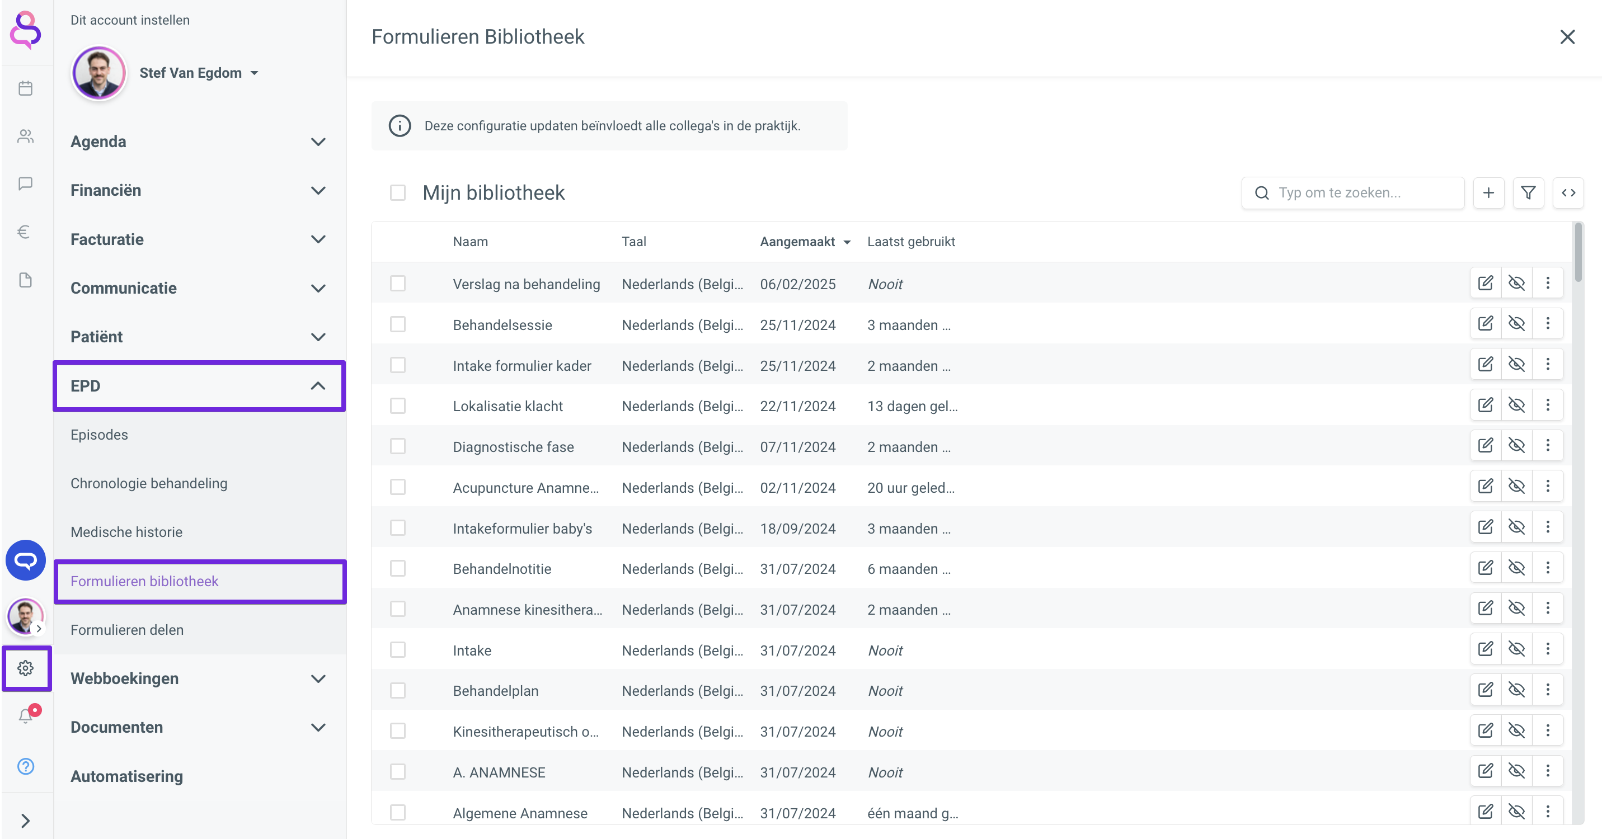Screen dimensions: 1602x839
Task: Open Episodes settings
Action: tap(100, 435)
